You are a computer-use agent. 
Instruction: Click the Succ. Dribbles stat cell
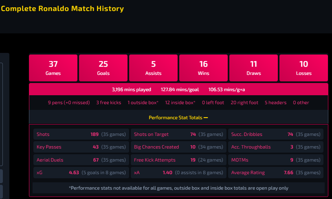[276, 134]
